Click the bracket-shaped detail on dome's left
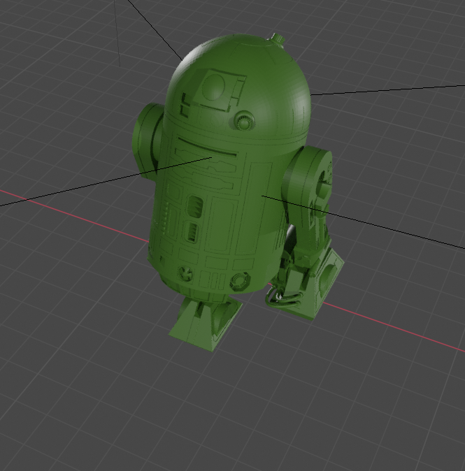 [185, 105]
